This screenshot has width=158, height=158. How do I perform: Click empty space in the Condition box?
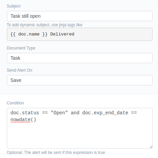click(x=80, y=135)
